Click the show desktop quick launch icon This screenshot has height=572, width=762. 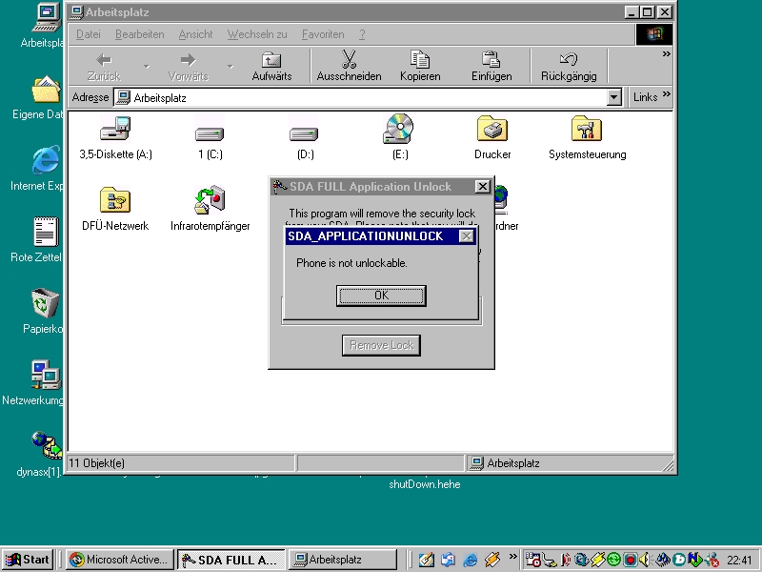point(426,560)
